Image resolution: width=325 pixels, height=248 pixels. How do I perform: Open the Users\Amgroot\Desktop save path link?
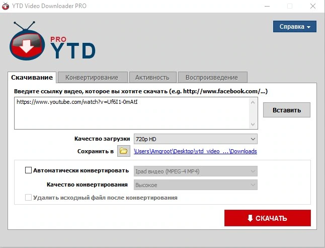click(x=195, y=151)
